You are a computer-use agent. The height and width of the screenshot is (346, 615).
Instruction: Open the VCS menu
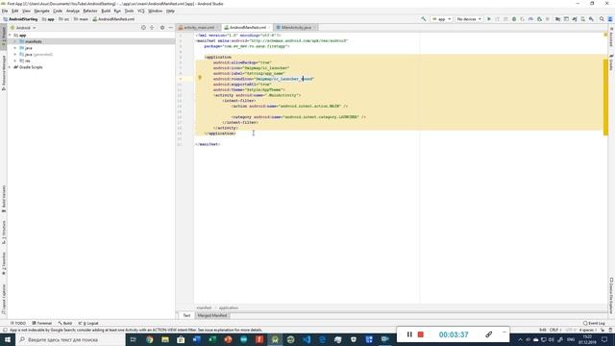coord(141,11)
